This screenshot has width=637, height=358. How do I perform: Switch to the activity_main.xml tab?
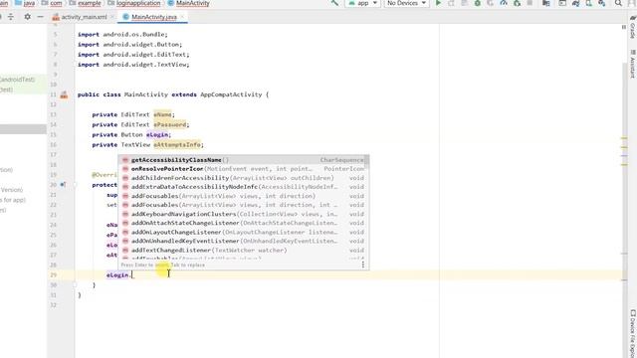[84, 17]
